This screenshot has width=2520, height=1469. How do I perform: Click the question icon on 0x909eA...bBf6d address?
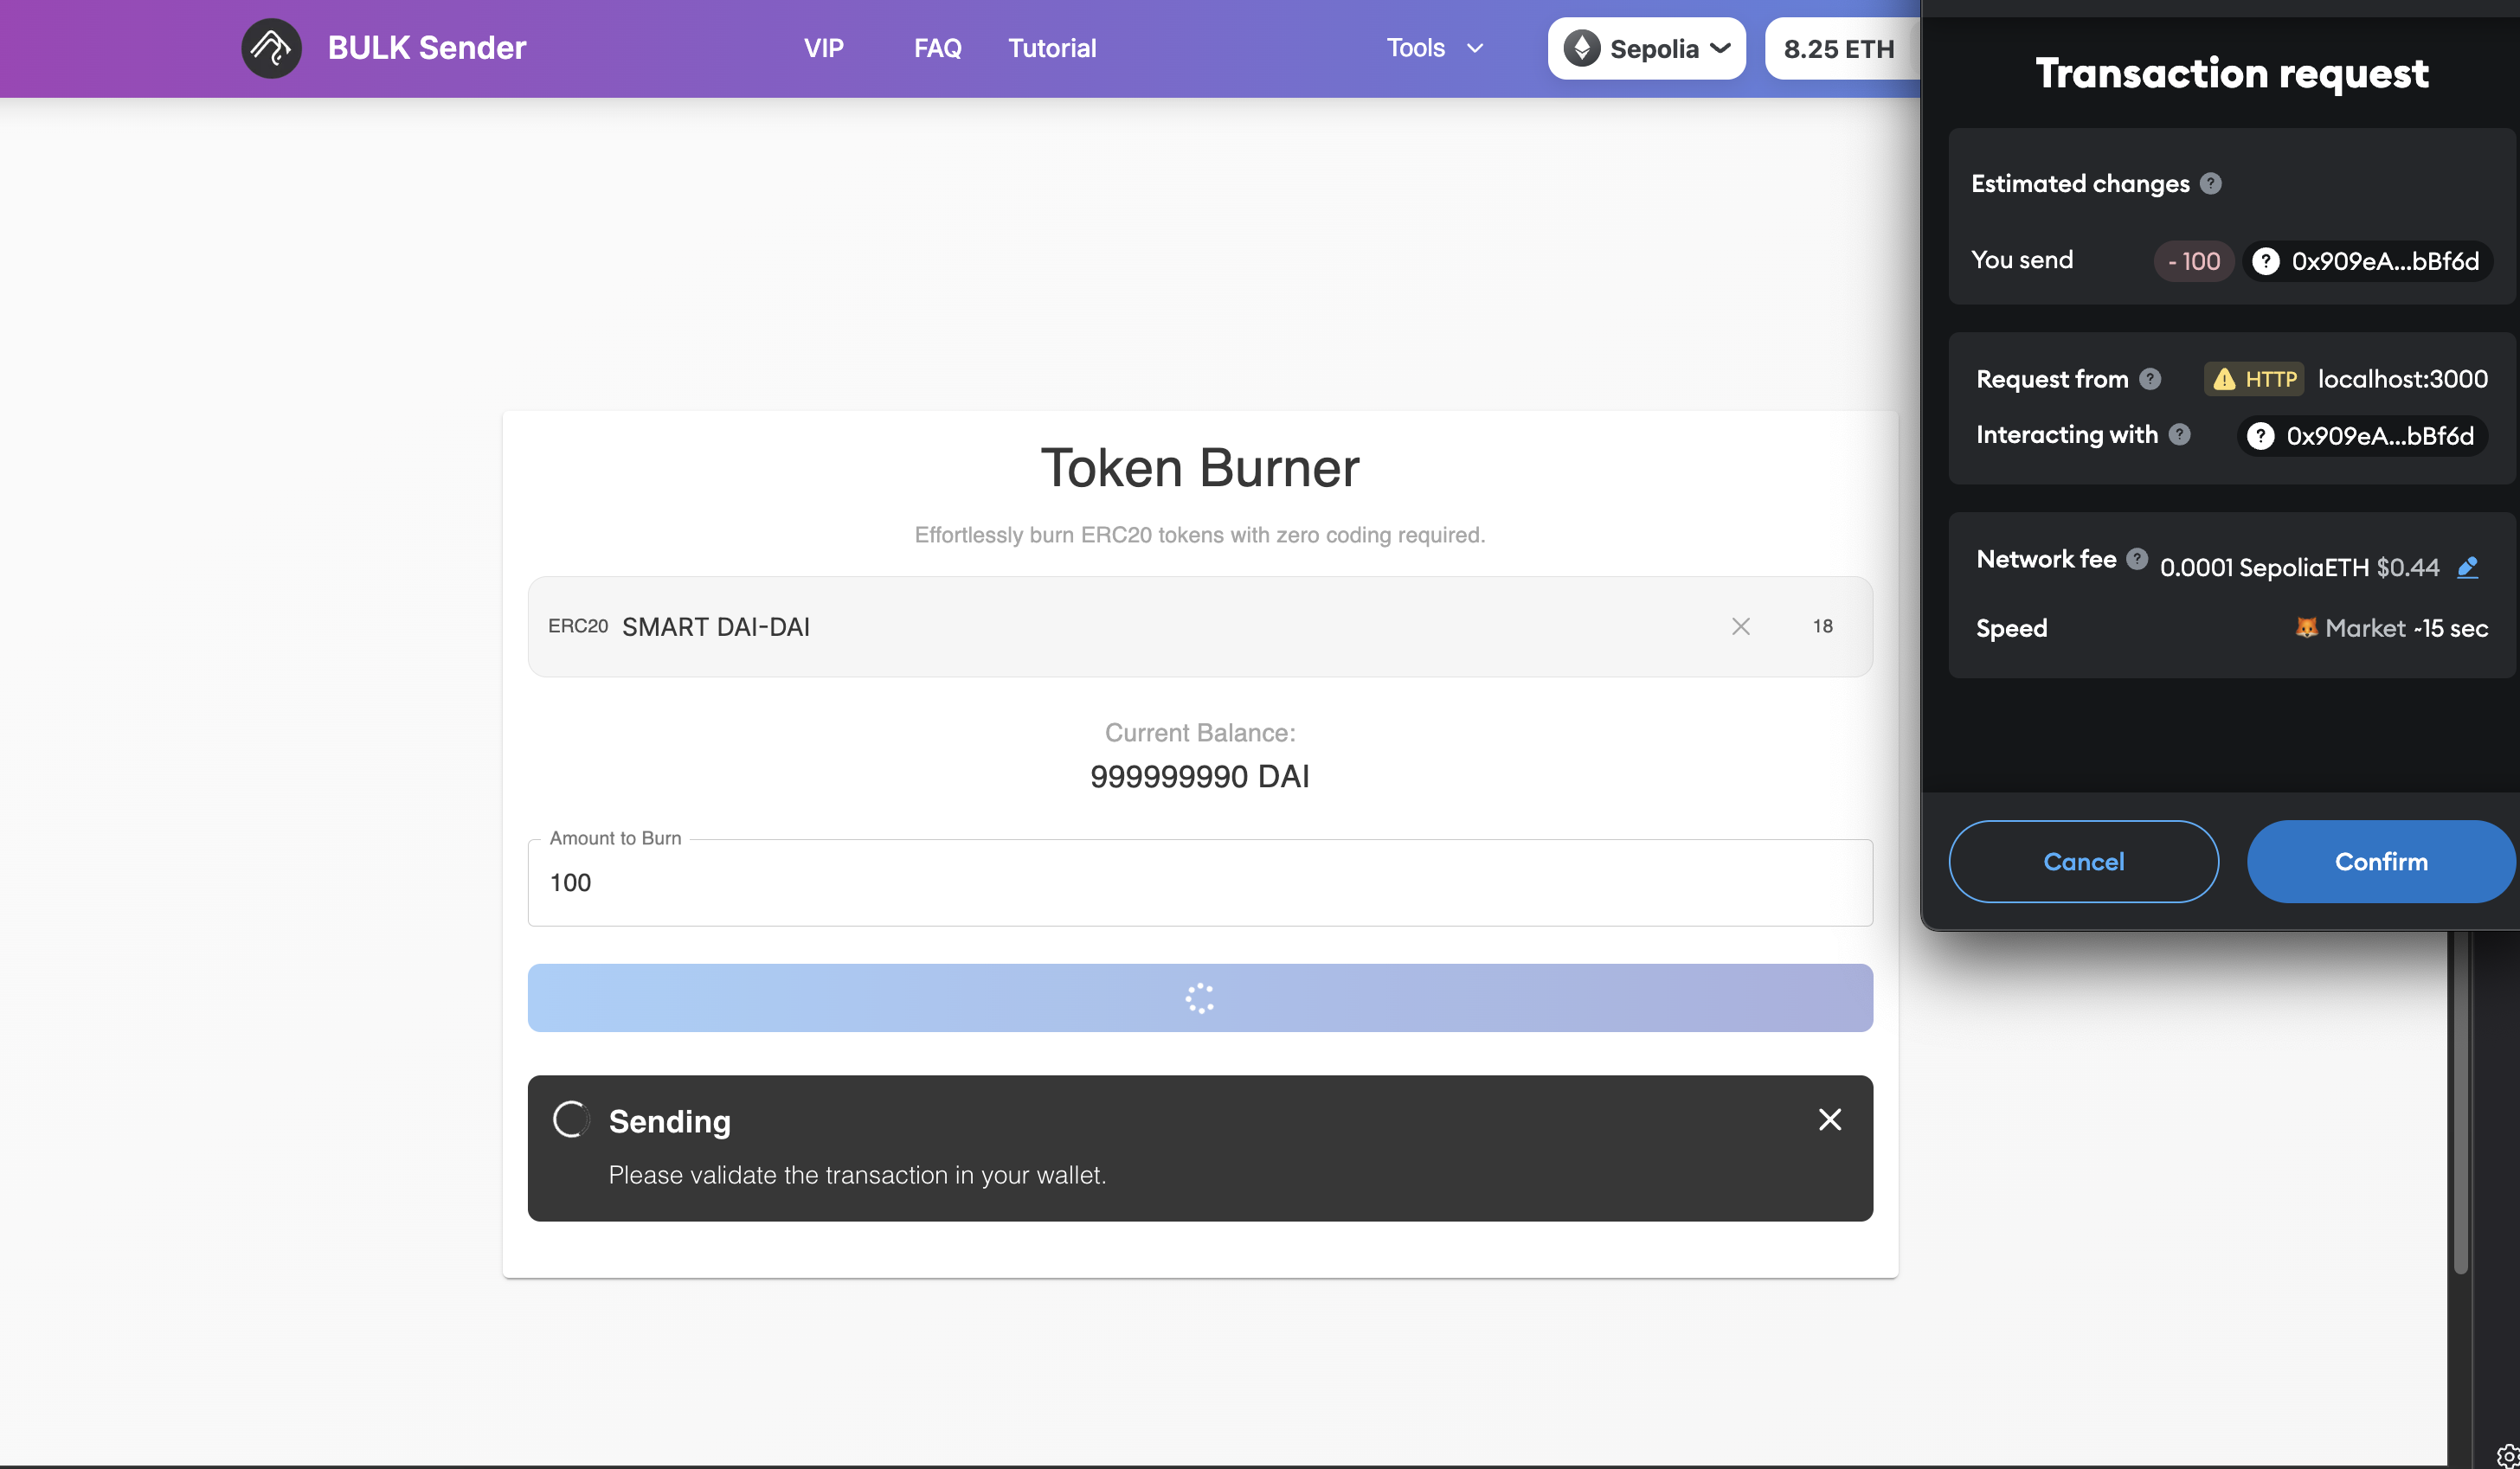tap(2267, 261)
